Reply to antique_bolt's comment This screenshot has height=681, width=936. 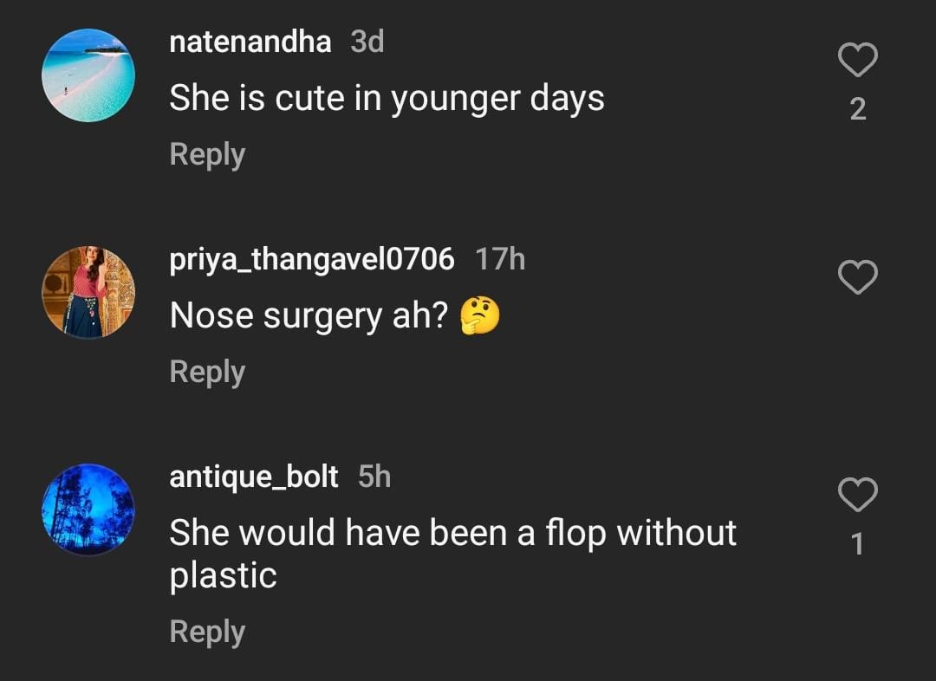207,632
